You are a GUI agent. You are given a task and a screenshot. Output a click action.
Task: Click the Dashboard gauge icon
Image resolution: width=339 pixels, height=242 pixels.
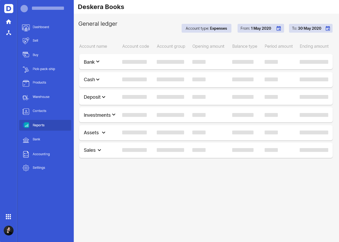[26, 27]
